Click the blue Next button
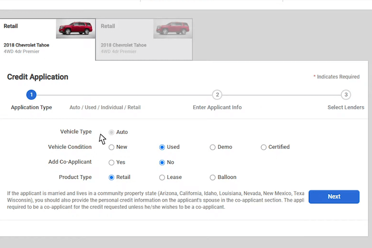The image size is (372, 248). point(334,196)
